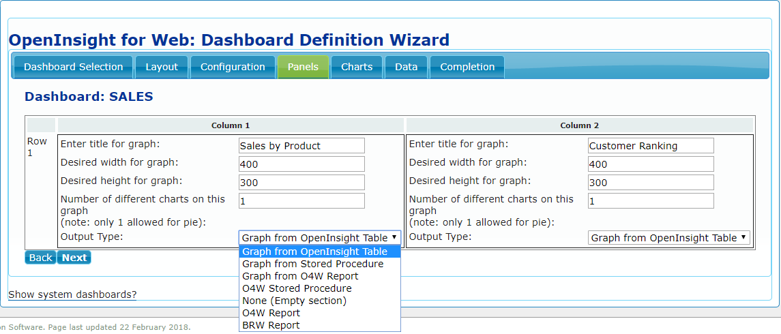Switch to the Data tab
The height and width of the screenshot is (334, 781).
point(406,67)
